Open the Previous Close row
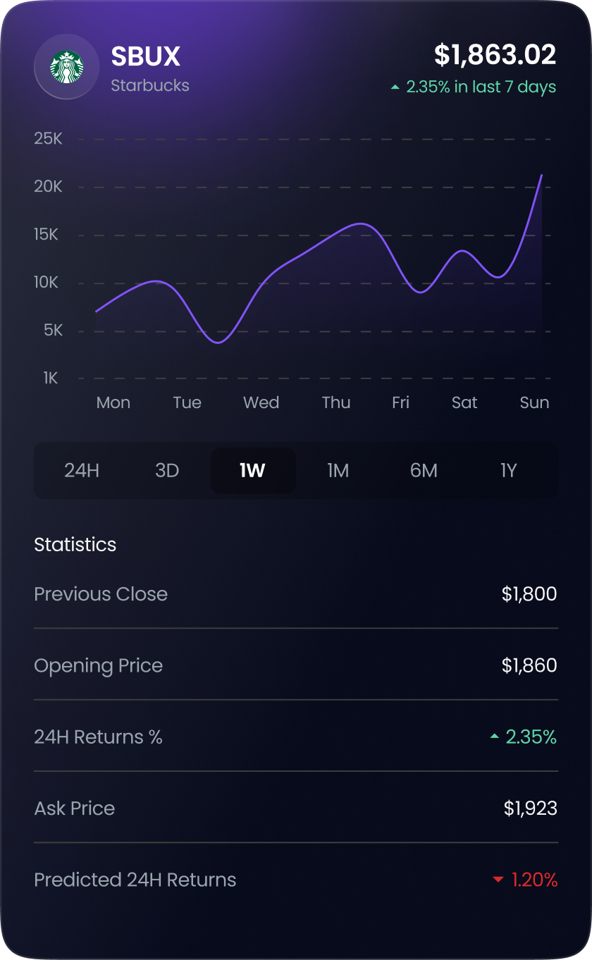Image resolution: width=592 pixels, height=960 pixels. (x=296, y=594)
